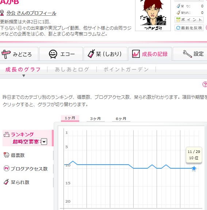Select the ランキング graph option
The image size is (207, 210).
point(22,134)
